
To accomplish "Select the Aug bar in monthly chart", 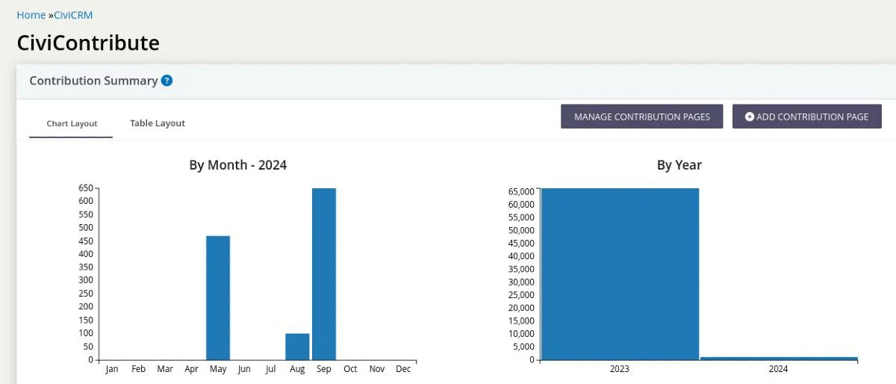I will (297, 347).
